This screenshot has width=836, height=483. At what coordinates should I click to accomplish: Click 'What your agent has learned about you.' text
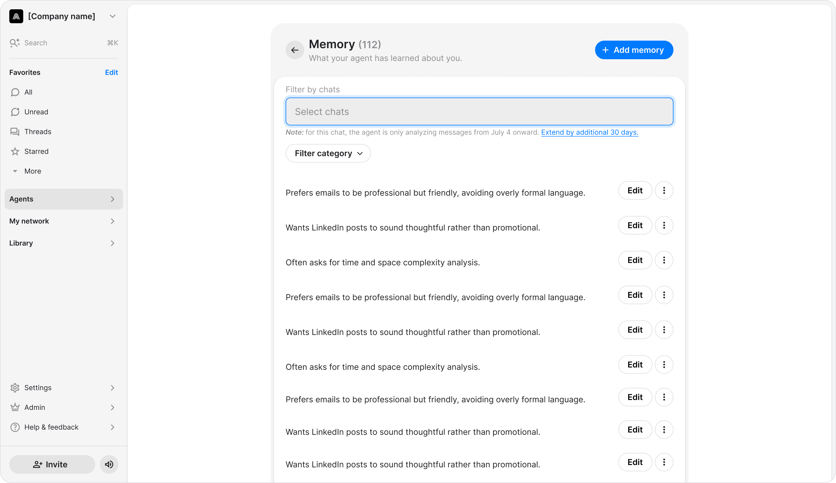click(385, 58)
